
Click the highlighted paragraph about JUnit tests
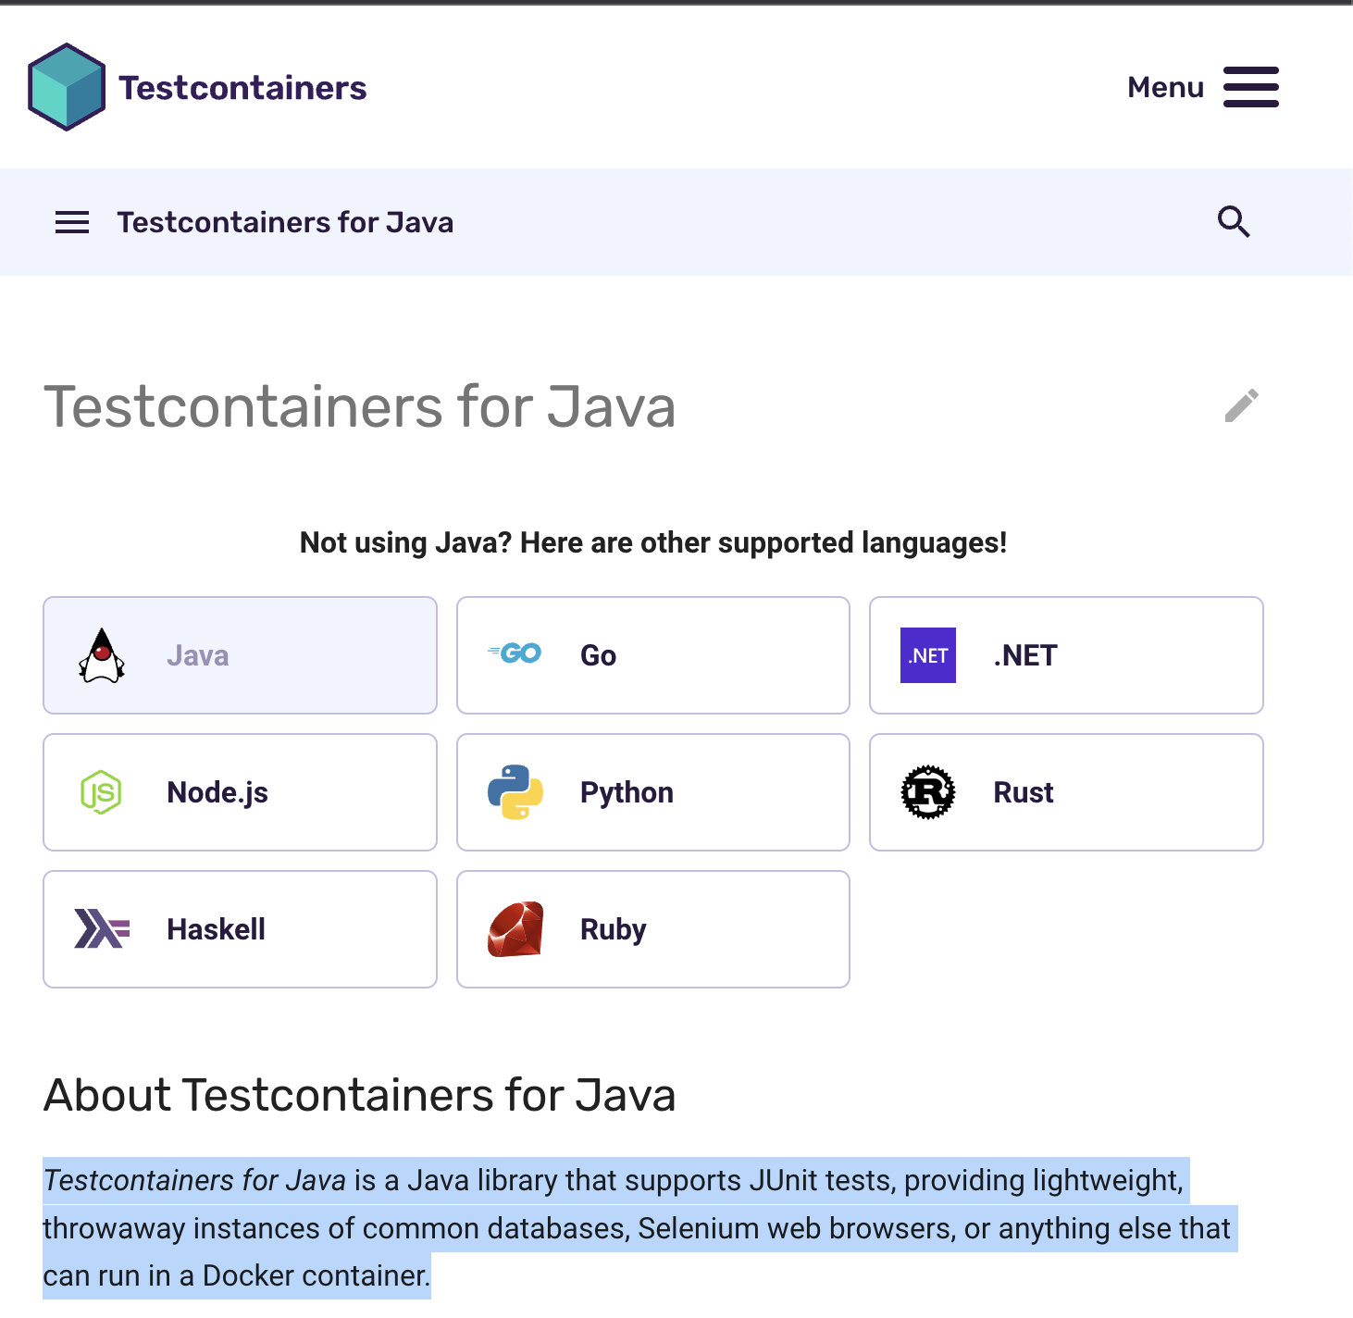coord(639,1227)
